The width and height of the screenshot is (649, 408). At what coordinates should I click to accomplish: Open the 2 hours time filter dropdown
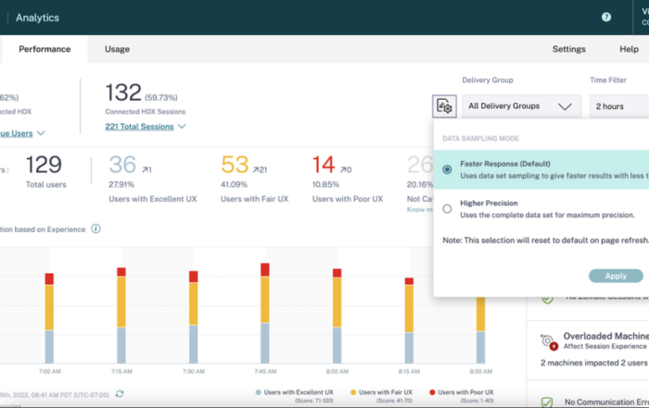pyautogui.click(x=618, y=106)
